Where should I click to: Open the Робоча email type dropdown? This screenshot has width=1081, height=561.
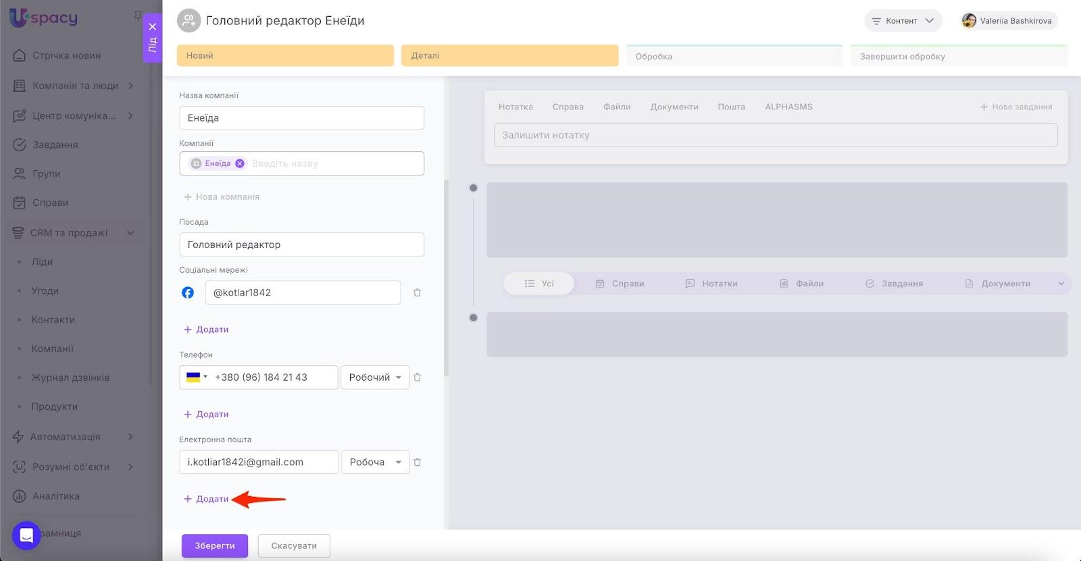coord(375,462)
